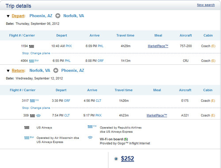Open the Depart link label
This screenshot has width=221, height=168.
click(18, 16)
